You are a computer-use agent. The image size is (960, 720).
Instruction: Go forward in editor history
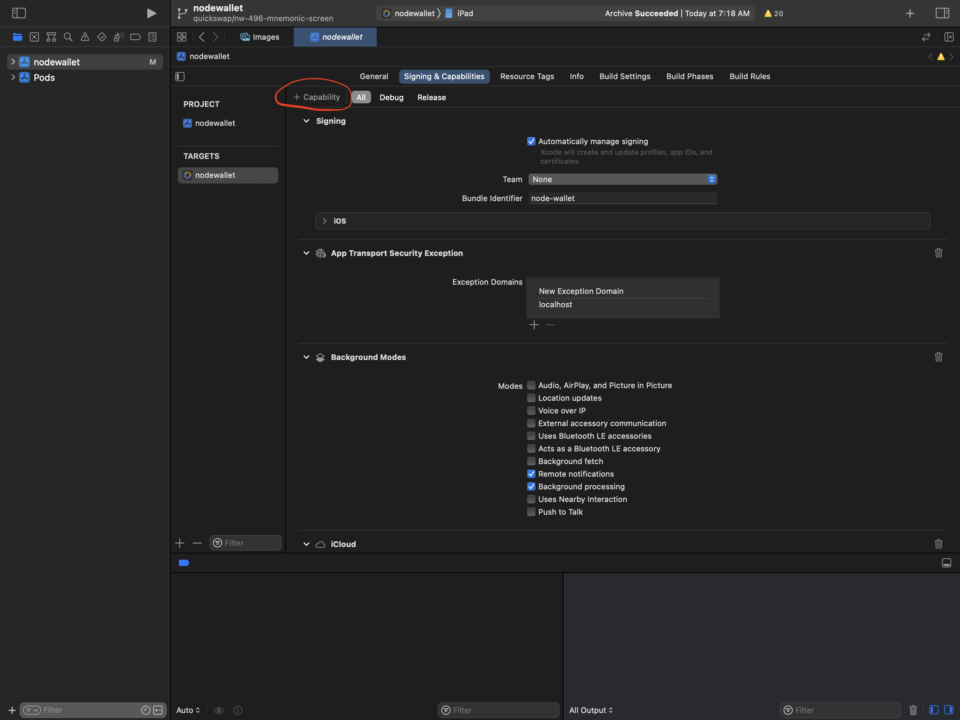coord(216,37)
